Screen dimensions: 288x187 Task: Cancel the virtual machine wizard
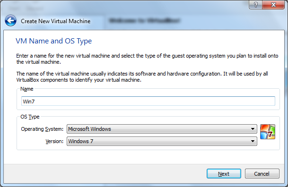pyautogui.click(x=262, y=174)
